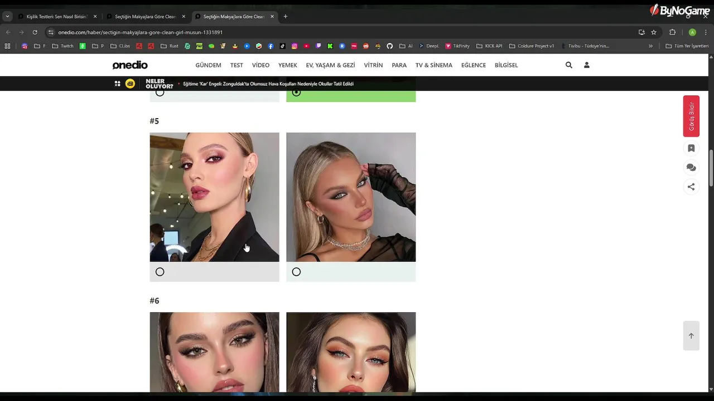Open the apps grid in bookmarks bar
Screen dimensions: 714x401
[x=7, y=46]
